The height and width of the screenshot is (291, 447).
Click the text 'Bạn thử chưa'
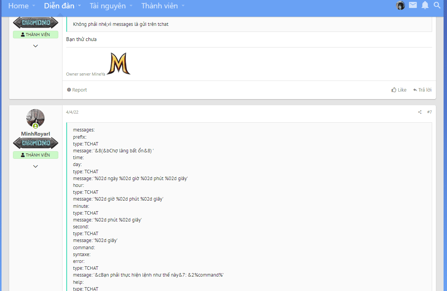click(81, 39)
